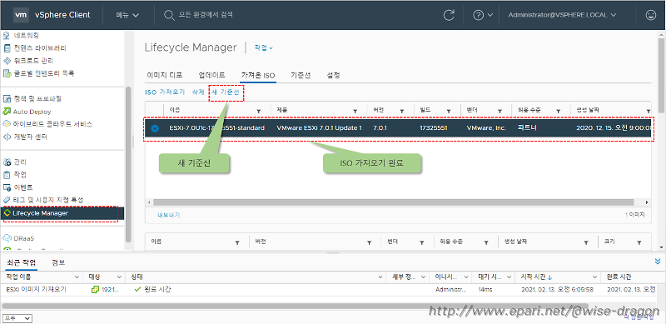Open 대상 column dropdown
The image size is (666, 324).
pos(120,277)
